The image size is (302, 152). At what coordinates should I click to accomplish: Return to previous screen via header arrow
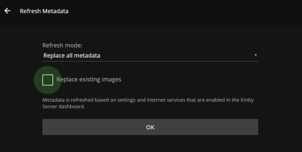7,11
